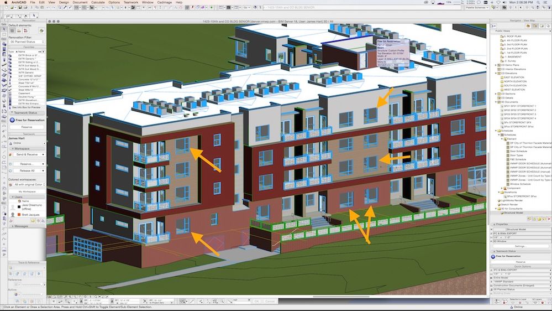Open SF01 STOREFRONT 1 document

[x=518, y=106]
